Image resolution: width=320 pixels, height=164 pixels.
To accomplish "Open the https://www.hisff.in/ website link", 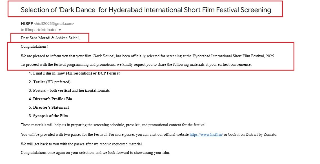I will click(x=206, y=135).
